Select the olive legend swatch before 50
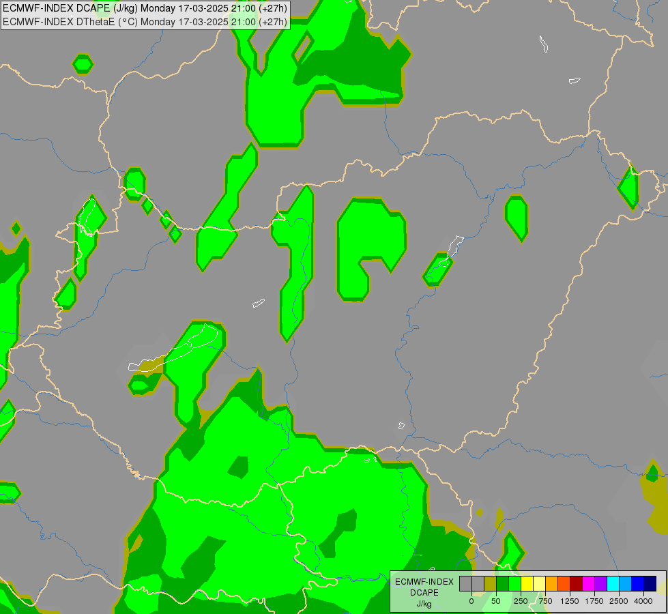 (491, 584)
